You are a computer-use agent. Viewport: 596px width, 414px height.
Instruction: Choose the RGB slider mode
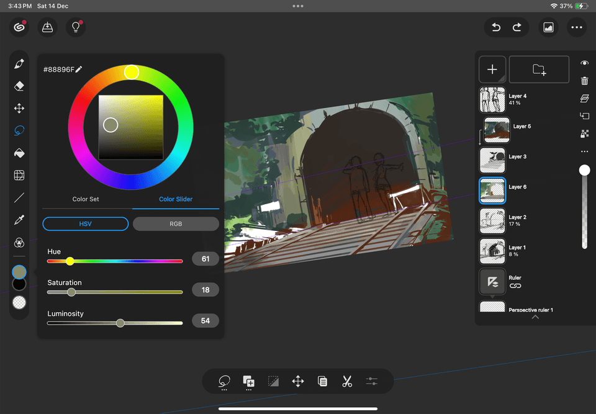pyautogui.click(x=176, y=224)
